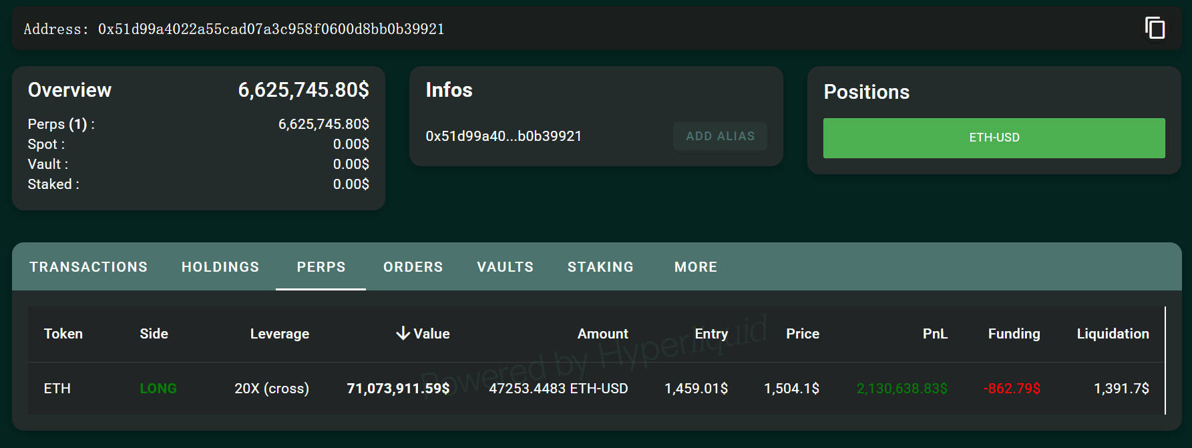Click the full wallet address text
1192x448 pixels.
tap(270, 29)
